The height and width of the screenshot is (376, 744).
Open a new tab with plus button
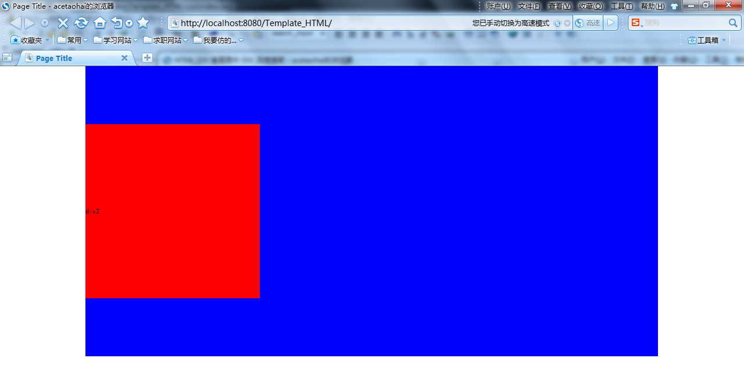pos(147,57)
